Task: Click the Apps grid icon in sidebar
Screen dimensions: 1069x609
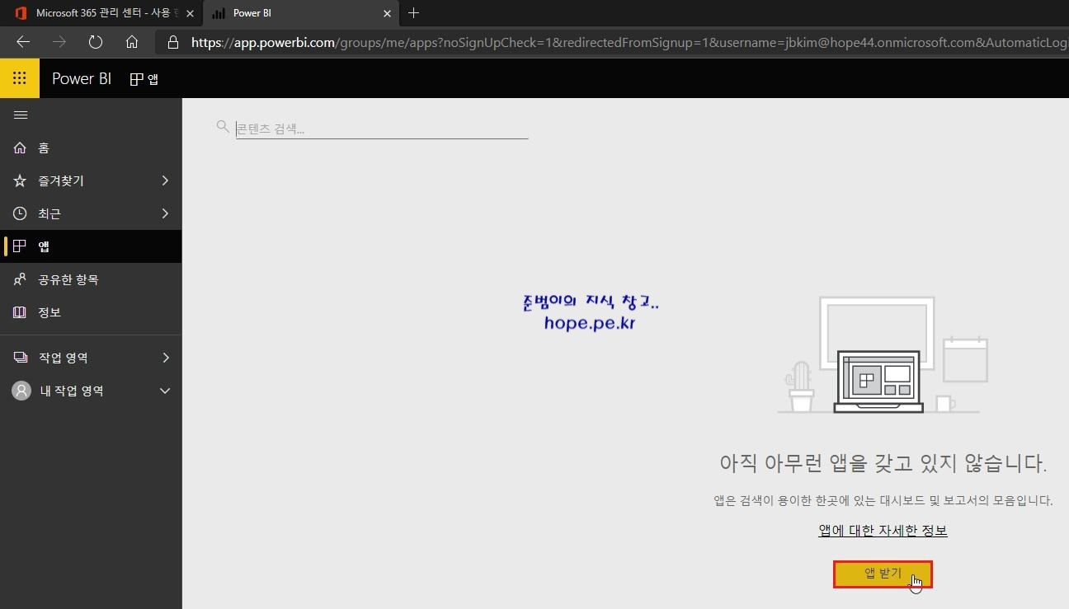Action: coord(21,246)
